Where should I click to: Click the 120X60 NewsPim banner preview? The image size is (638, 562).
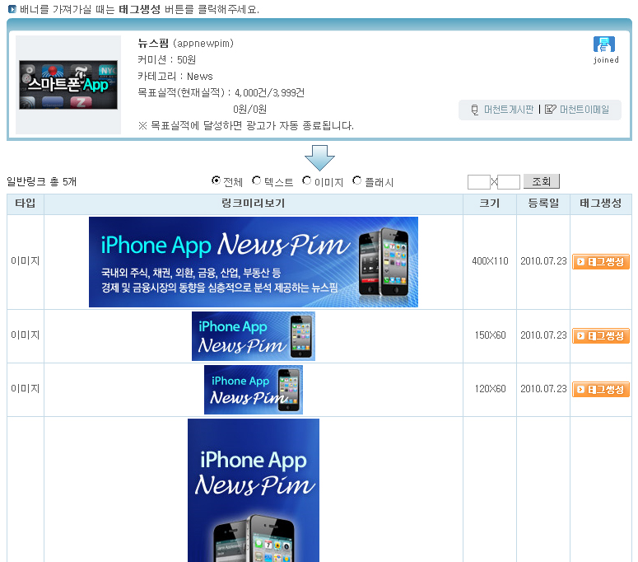click(253, 390)
